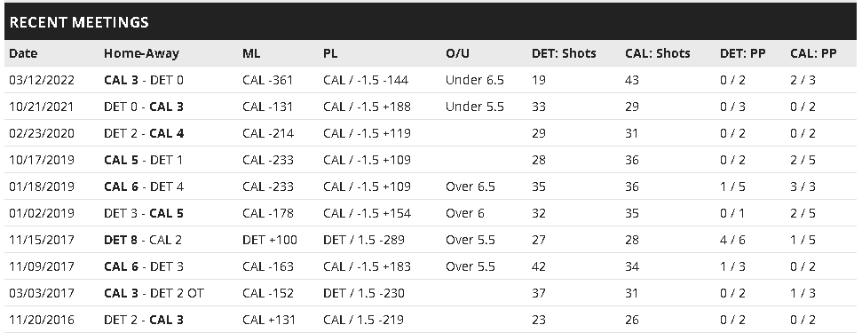Click the CAL -361 moneyline value
862x333 pixels.
click(x=268, y=80)
